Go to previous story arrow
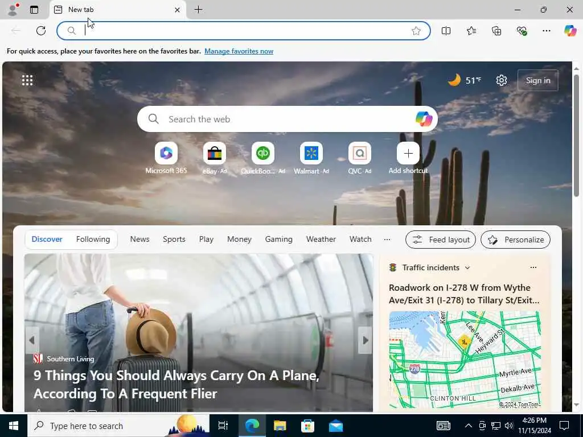This screenshot has height=437, width=583. (x=32, y=340)
